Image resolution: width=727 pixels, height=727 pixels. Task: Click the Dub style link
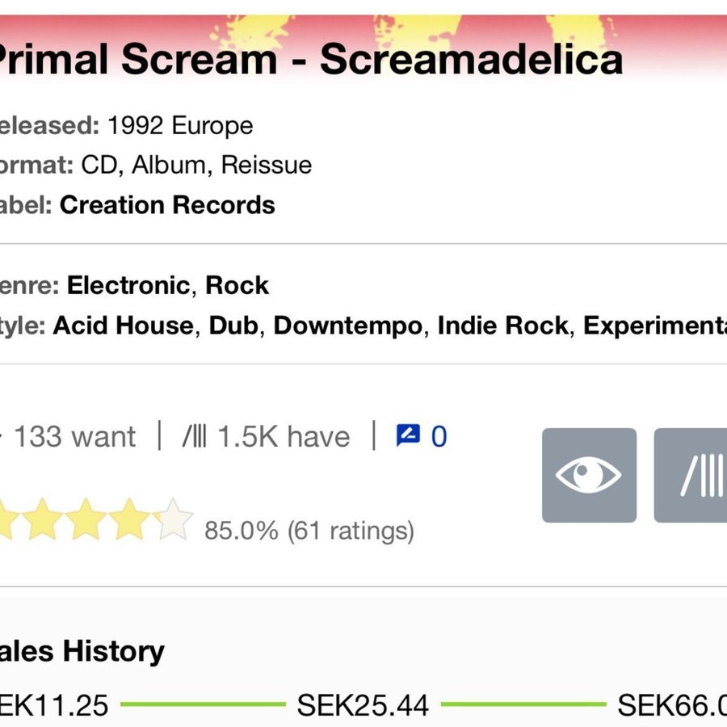click(x=233, y=326)
